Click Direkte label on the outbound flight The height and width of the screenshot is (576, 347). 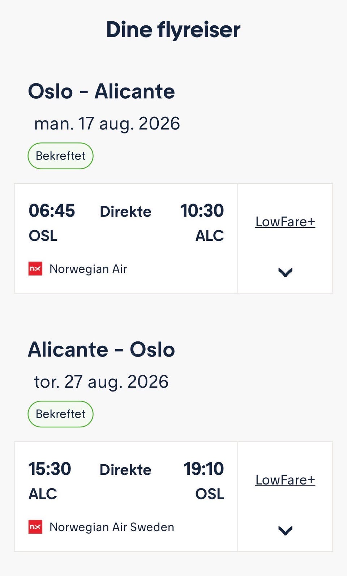pyautogui.click(x=125, y=212)
